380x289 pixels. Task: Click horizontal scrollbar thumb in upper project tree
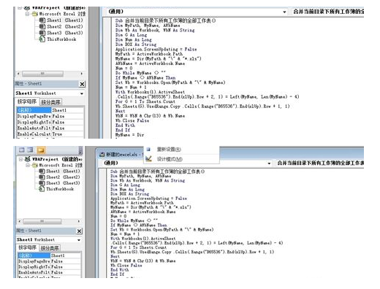pos(42,74)
